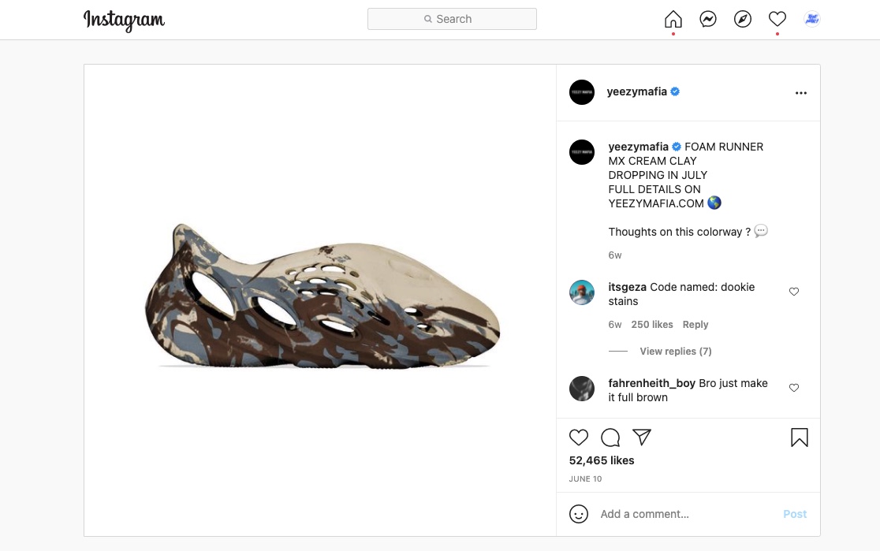
Task: Like itsgeza's comment
Action: tap(794, 292)
